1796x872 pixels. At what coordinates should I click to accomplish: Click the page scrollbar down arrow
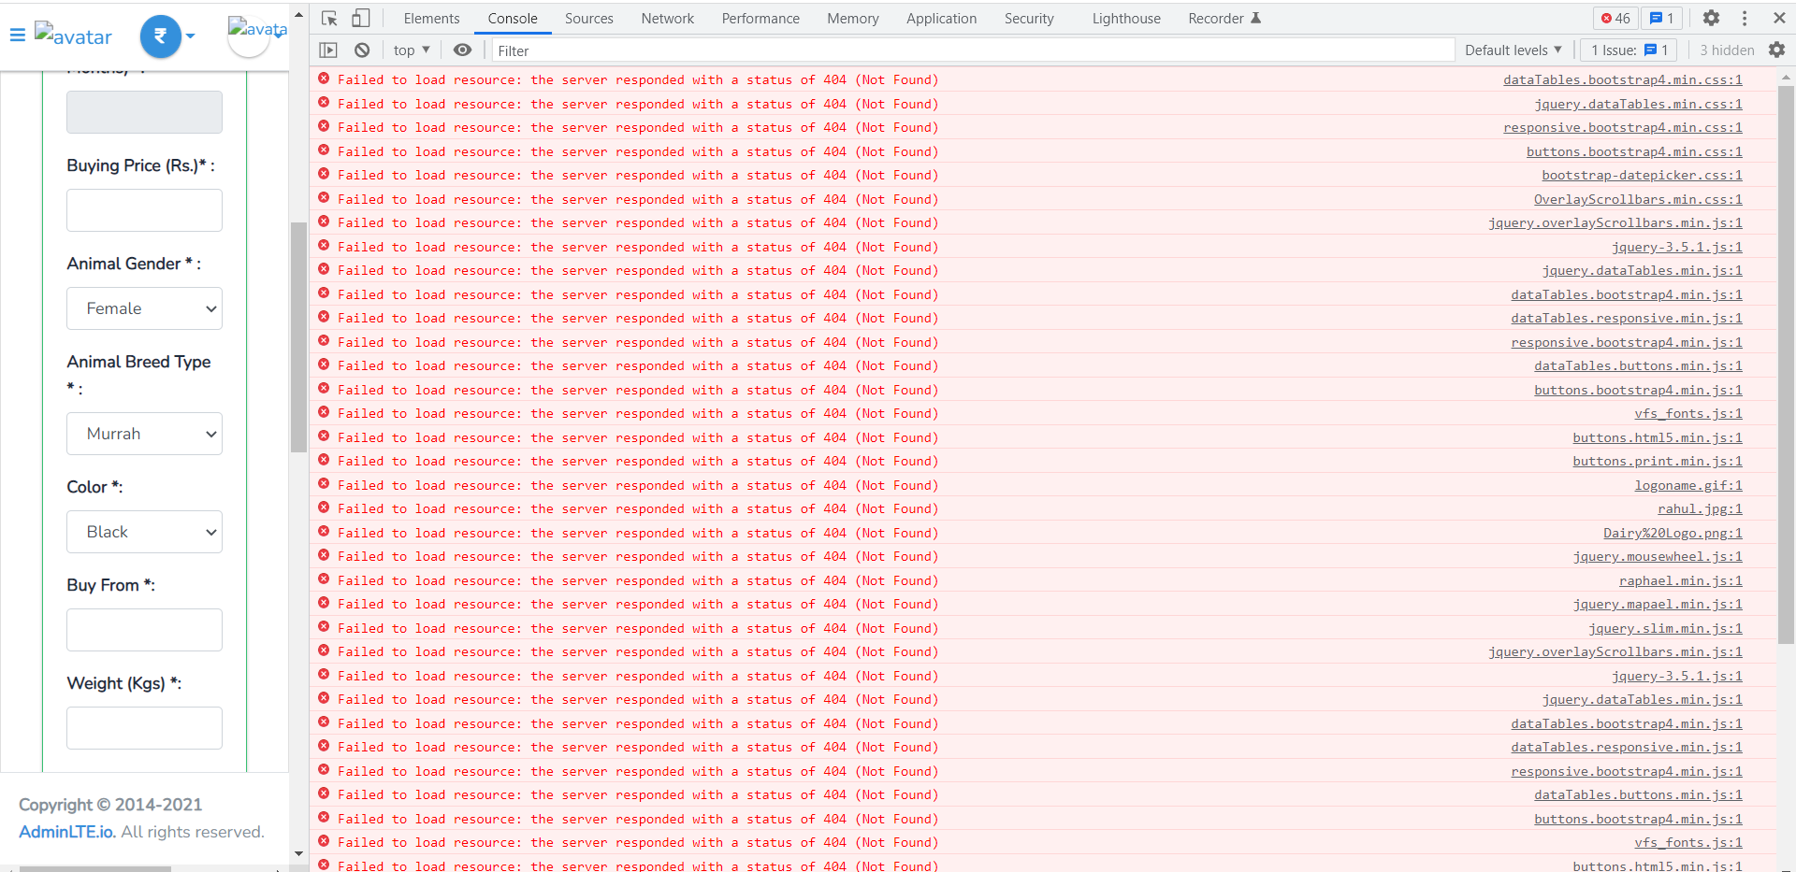298,853
